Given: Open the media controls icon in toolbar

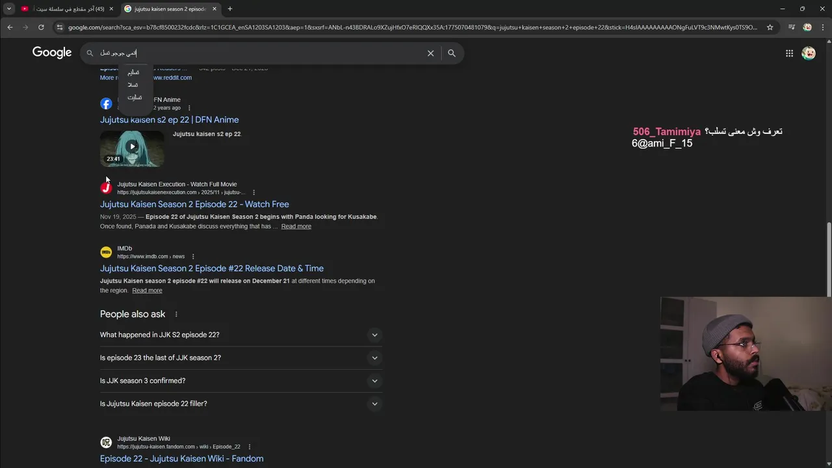Looking at the screenshot, I should [x=791, y=27].
